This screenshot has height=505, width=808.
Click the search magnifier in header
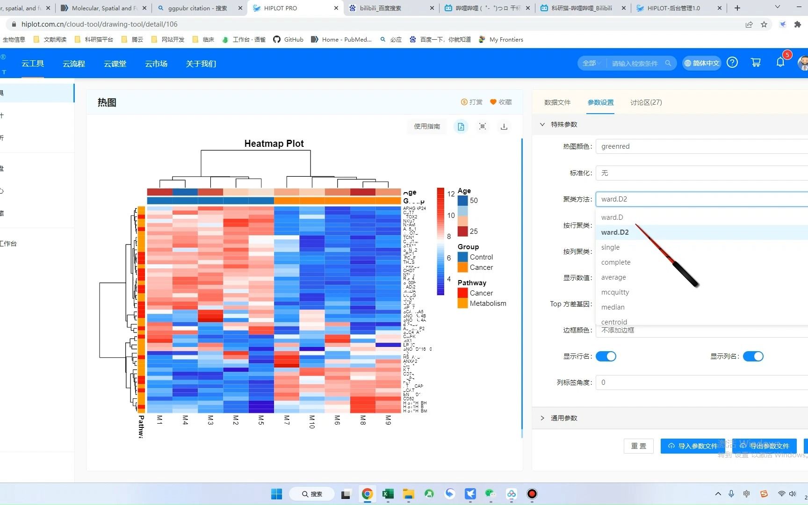pos(668,63)
